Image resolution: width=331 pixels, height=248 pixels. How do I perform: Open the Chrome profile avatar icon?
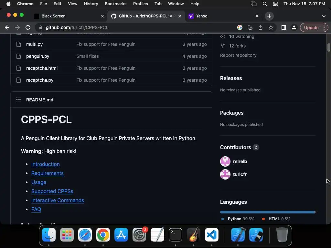click(x=294, y=27)
